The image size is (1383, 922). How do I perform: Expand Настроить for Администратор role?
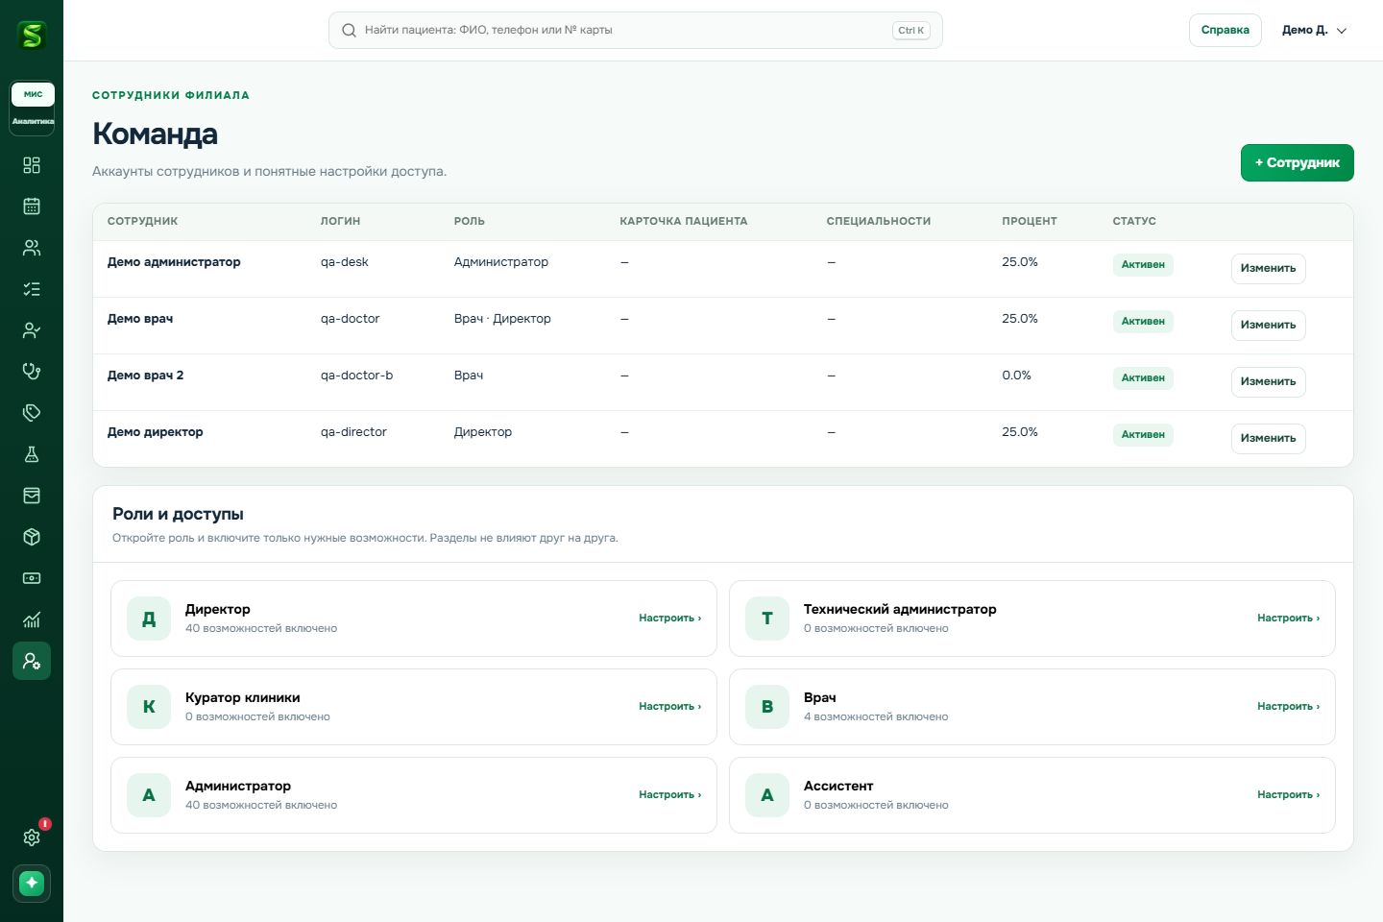point(669,794)
